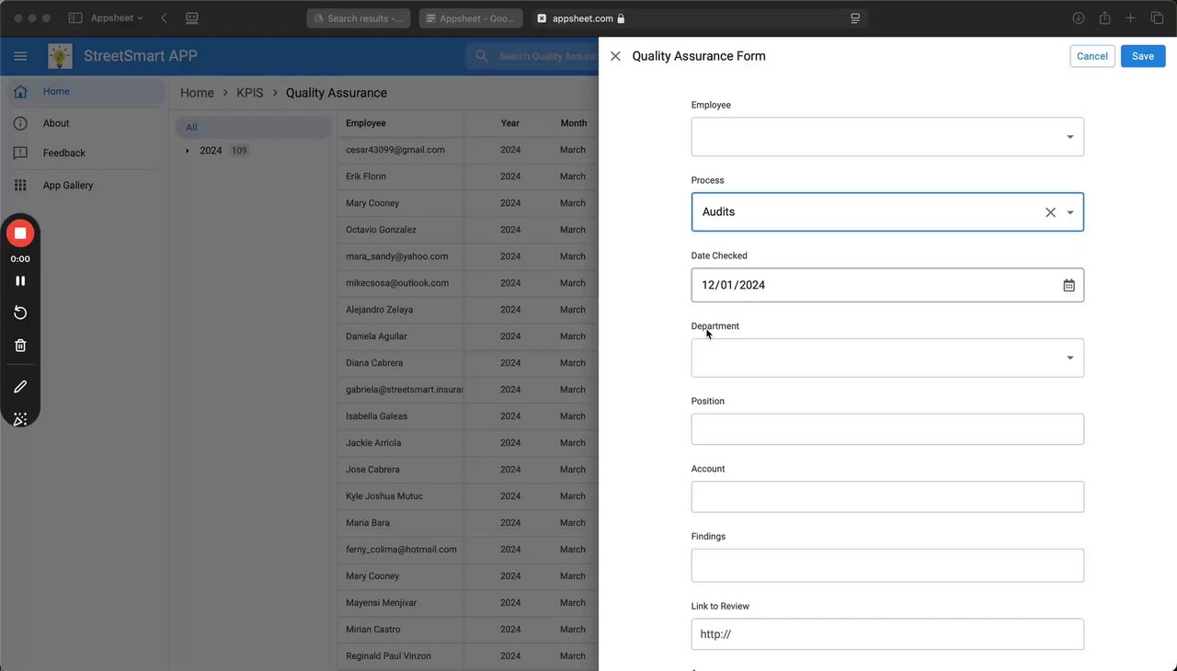Clear the Audits selection in Process
1177x671 pixels.
click(x=1050, y=212)
